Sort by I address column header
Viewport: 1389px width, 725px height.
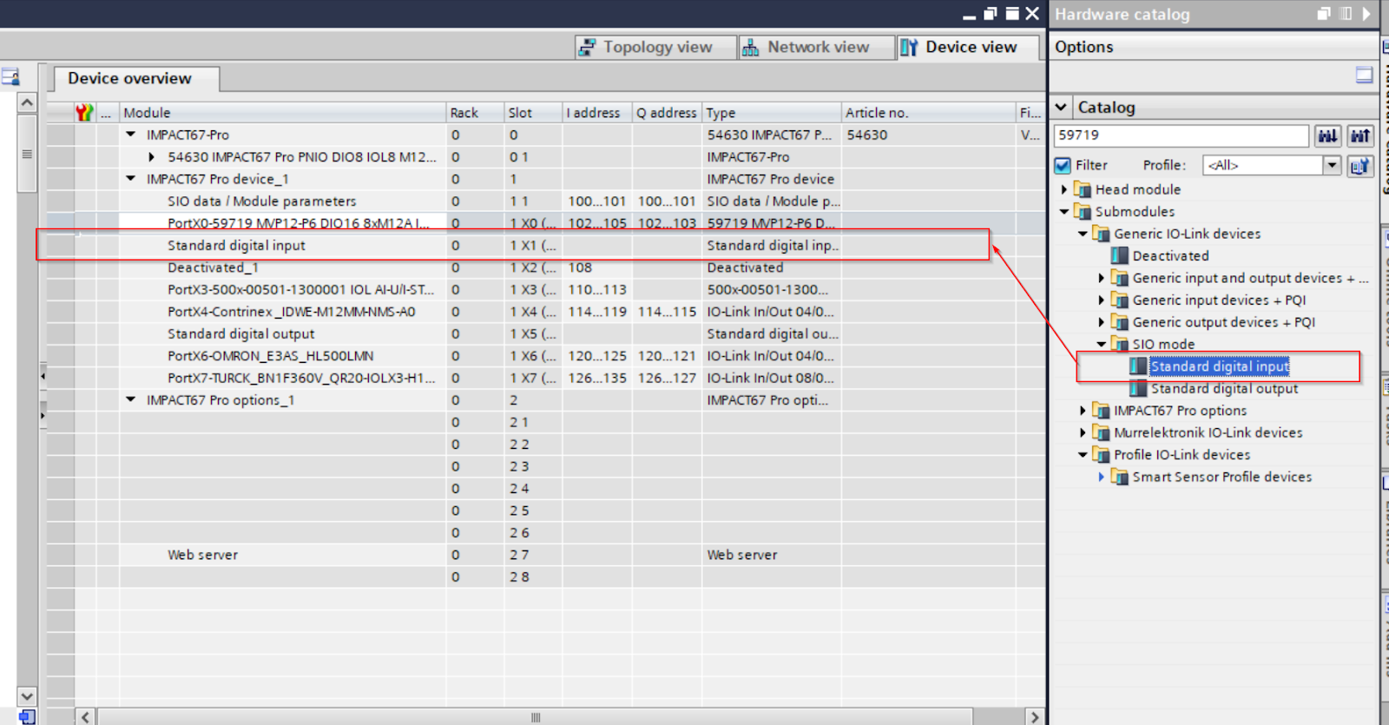click(x=596, y=113)
